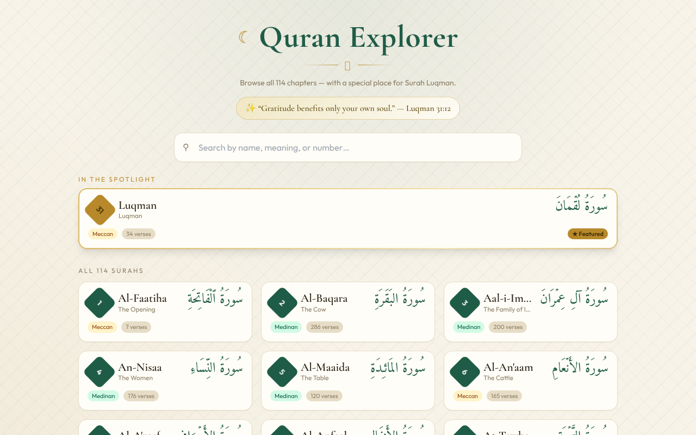Click the Arabic name on the Luqman card
This screenshot has height=435, width=696.
(x=582, y=204)
